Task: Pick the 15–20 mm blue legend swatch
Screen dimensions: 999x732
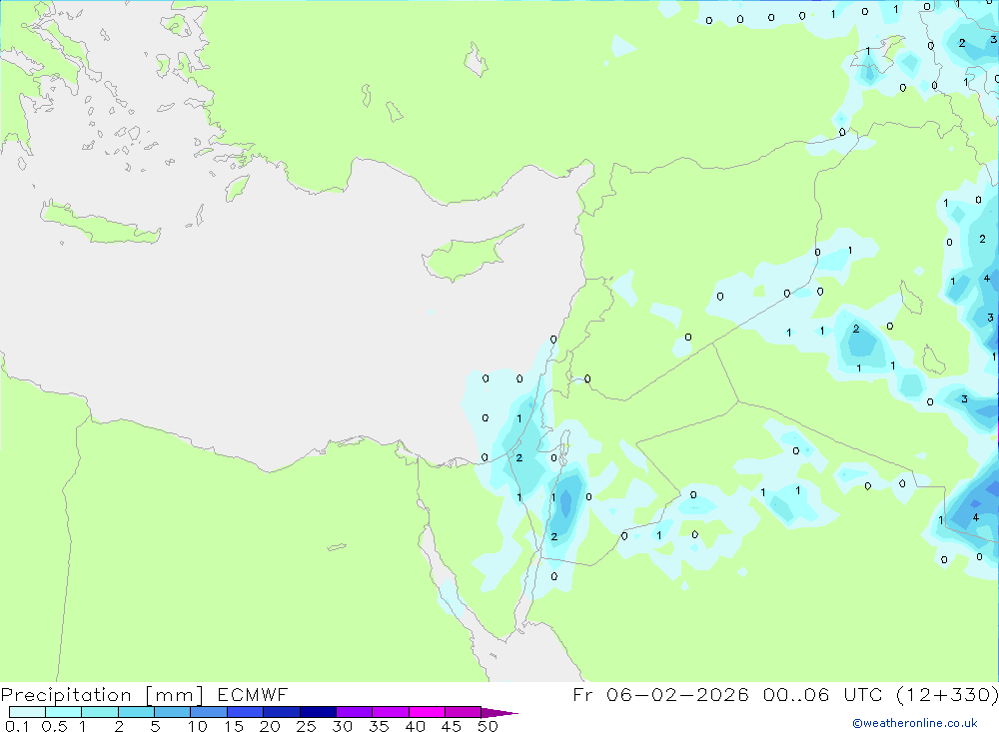Action: point(246,712)
